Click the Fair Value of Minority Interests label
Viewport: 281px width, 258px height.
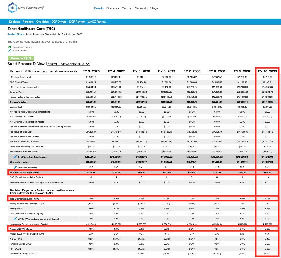click(24, 141)
